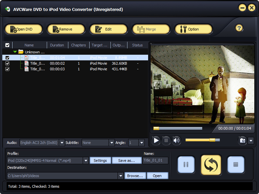Open the Audio track dropdown

pyautogui.click(x=62, y=143)
